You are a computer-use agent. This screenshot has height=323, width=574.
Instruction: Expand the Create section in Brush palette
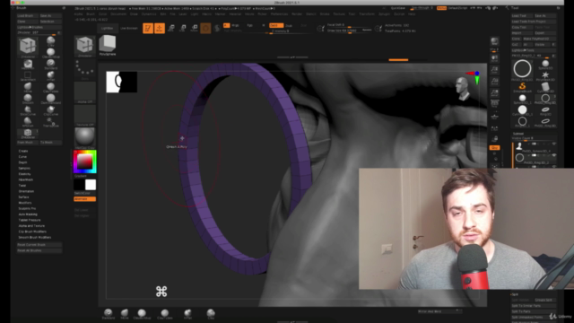pyautogui.click(x=23, y=151)
